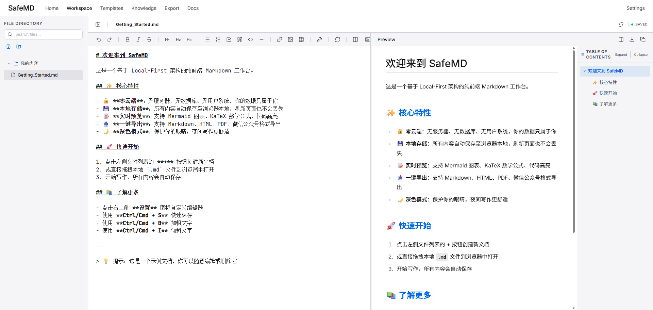Open the Export menu

click(x=172, y=8)
